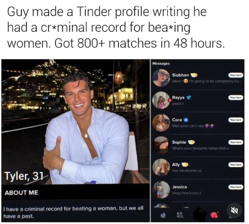
Task: Open Ally's 'hey handsome' message
Action: point(198,168)
